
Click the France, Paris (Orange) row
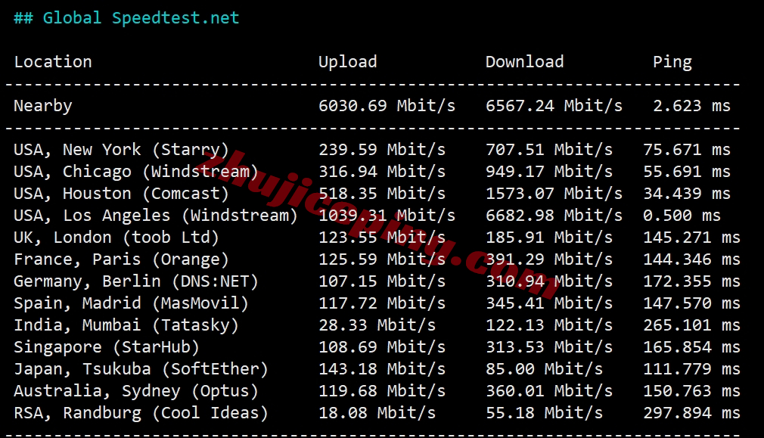tap(121, 259)
